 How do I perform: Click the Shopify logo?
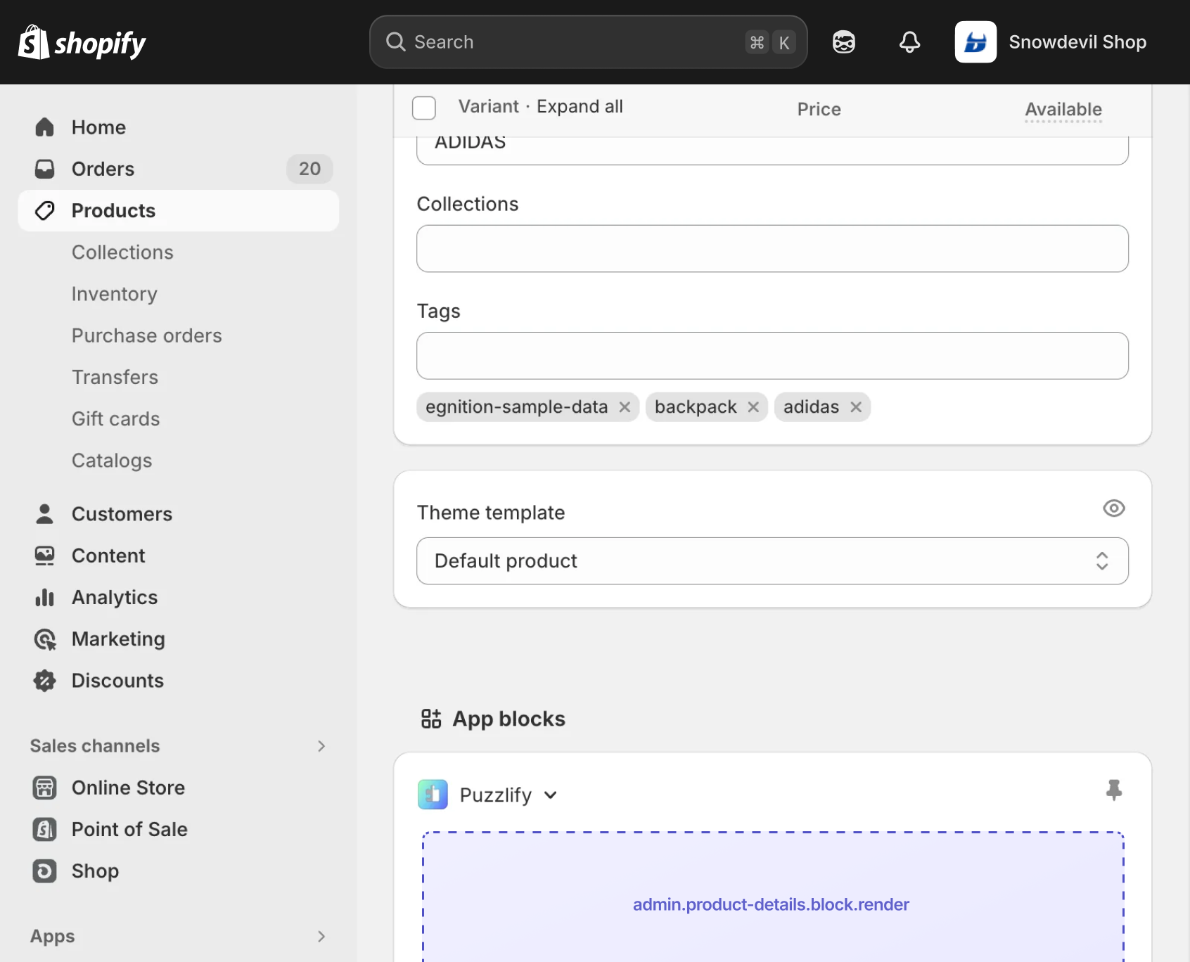[82, 42]
